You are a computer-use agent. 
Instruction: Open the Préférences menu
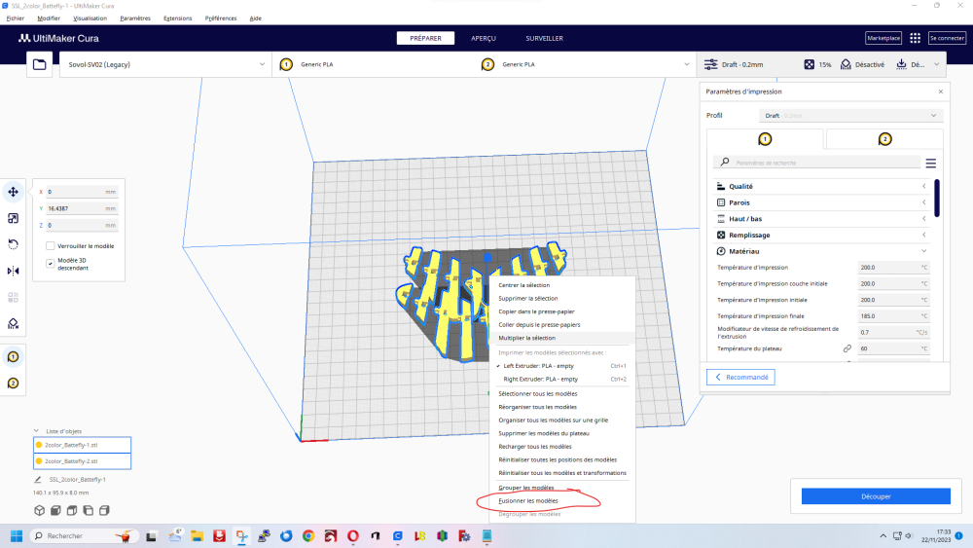tap(221, 18)
